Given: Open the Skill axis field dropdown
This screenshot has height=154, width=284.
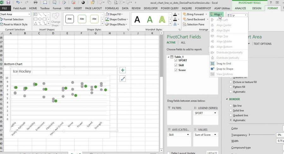Looking at the screenshot, I should (x=188, y=135).
